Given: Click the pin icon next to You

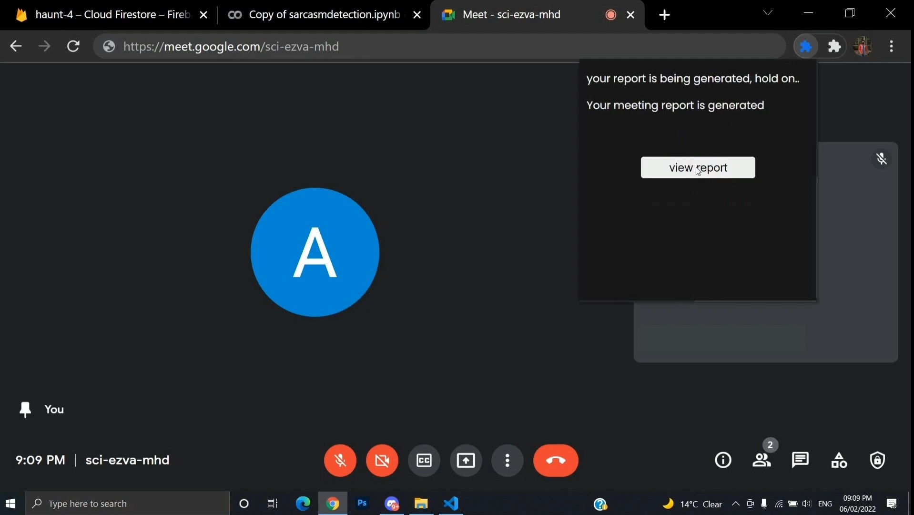Looking at the screenshot, I should (25, 410).
